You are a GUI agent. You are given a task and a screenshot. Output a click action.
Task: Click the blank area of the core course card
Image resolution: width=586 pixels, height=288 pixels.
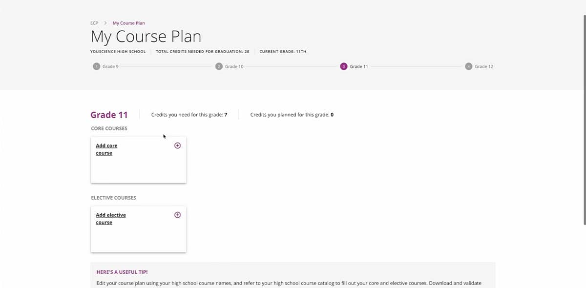click(138, 169)
